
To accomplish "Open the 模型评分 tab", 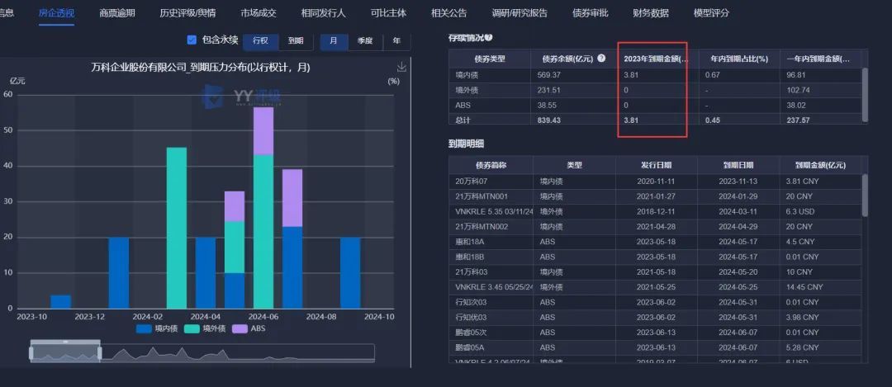I will coord(712,13).
